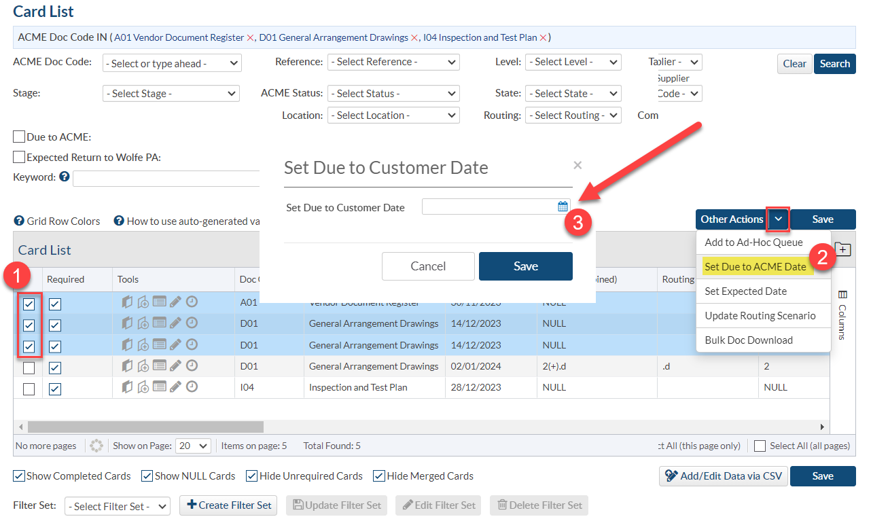Open document icon in the I04 Inspection row
871x519 pixels.
pyautogui.click(x=126, y=387)
